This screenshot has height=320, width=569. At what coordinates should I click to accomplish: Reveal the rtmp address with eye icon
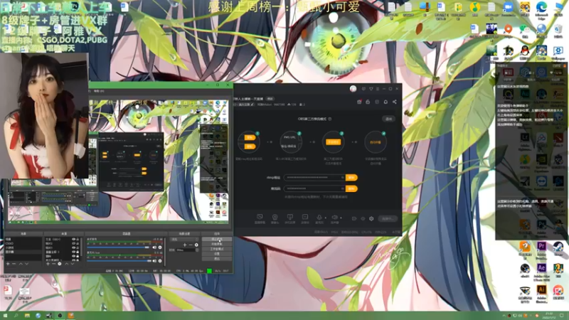pyautogui.click(x=343, y=177)
